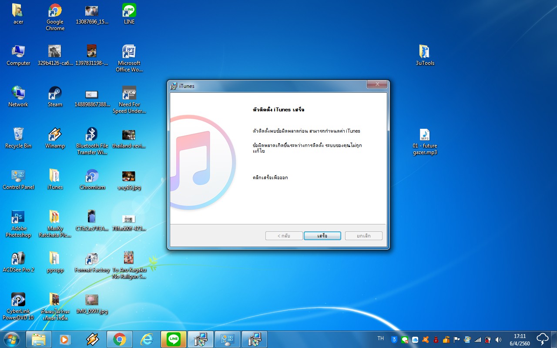Open the volume speaker tray icon

click(499, 339)
